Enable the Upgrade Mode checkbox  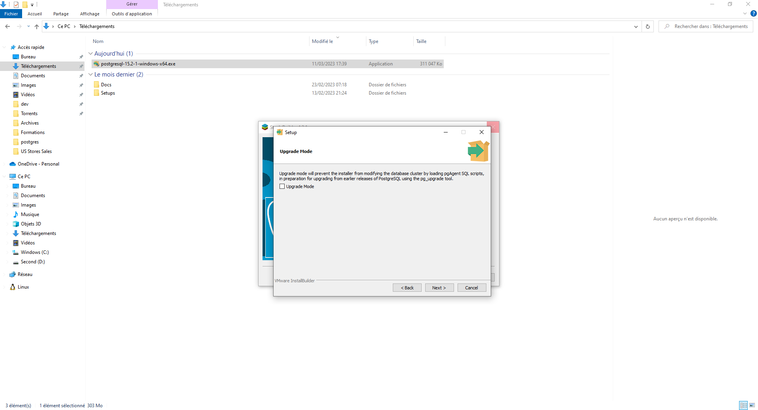point(282,186)
